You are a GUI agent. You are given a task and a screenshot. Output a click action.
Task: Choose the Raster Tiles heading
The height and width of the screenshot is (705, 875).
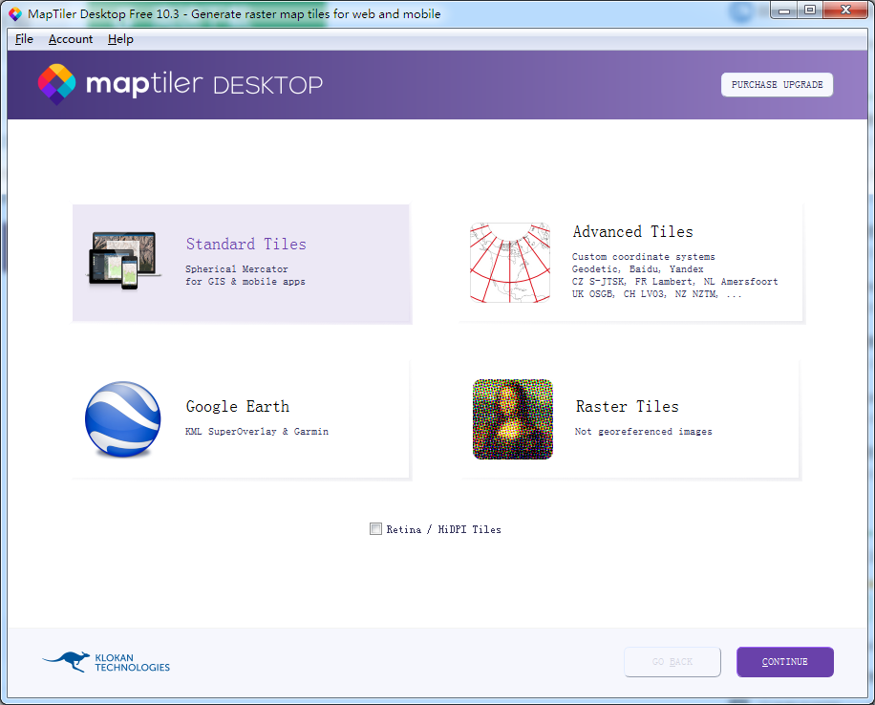tap(628, 406)
